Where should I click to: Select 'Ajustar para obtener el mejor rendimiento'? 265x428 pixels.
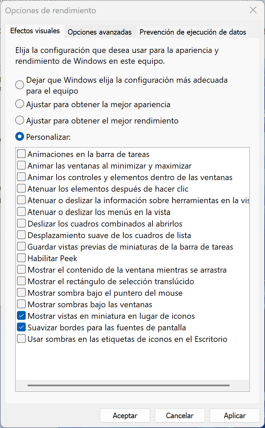pos(19,120)
